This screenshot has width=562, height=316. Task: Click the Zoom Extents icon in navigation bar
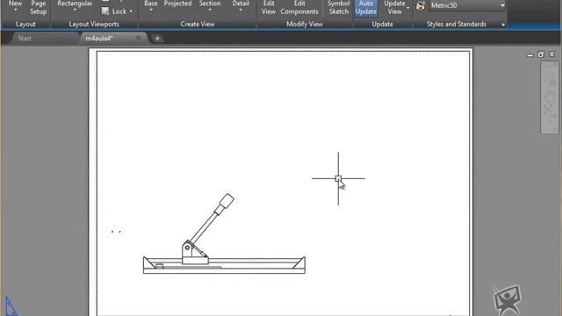[549, 111]
